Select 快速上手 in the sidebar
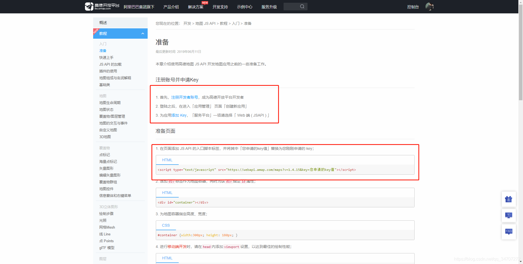Viewport: 523px width, 264px height. tap(106, 57)
